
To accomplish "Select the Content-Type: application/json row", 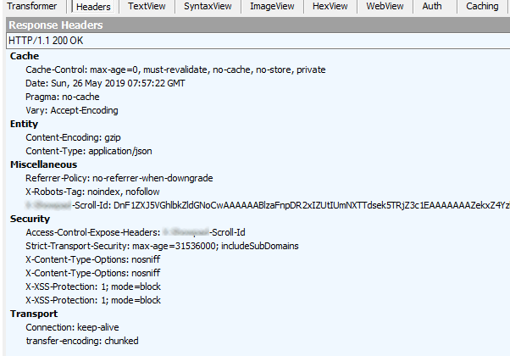I will click(89, 151).
